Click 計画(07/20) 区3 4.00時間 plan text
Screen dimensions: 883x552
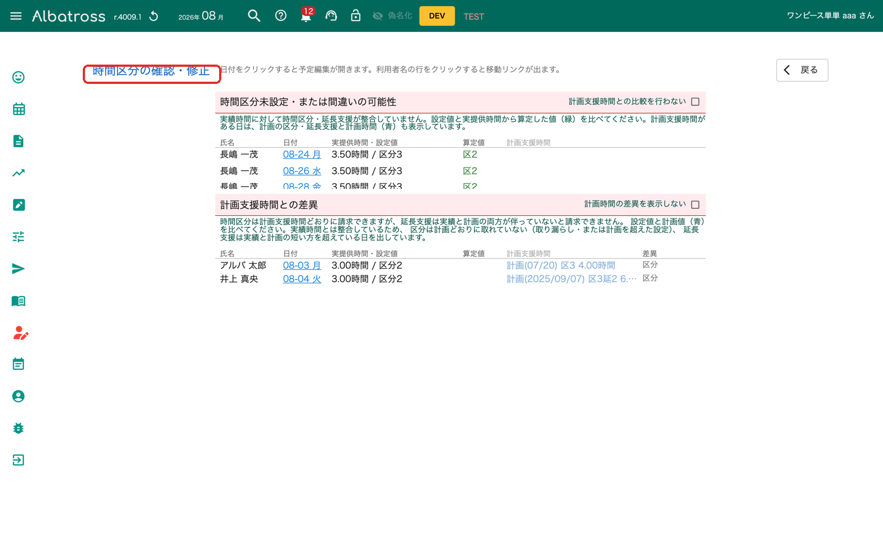pos(561,266)
